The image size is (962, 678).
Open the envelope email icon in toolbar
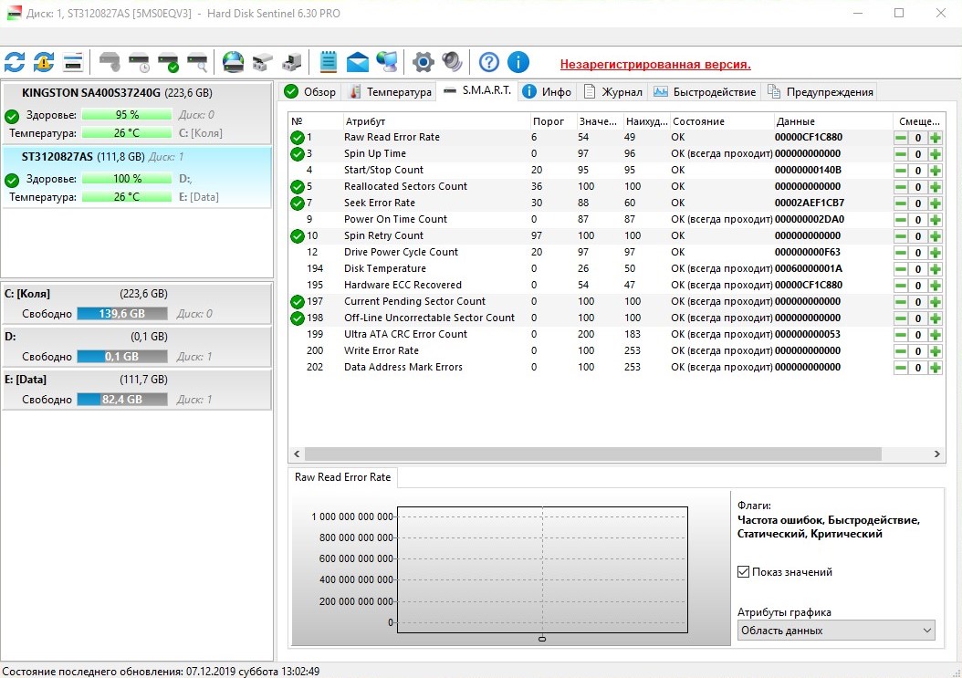(357, 62)
